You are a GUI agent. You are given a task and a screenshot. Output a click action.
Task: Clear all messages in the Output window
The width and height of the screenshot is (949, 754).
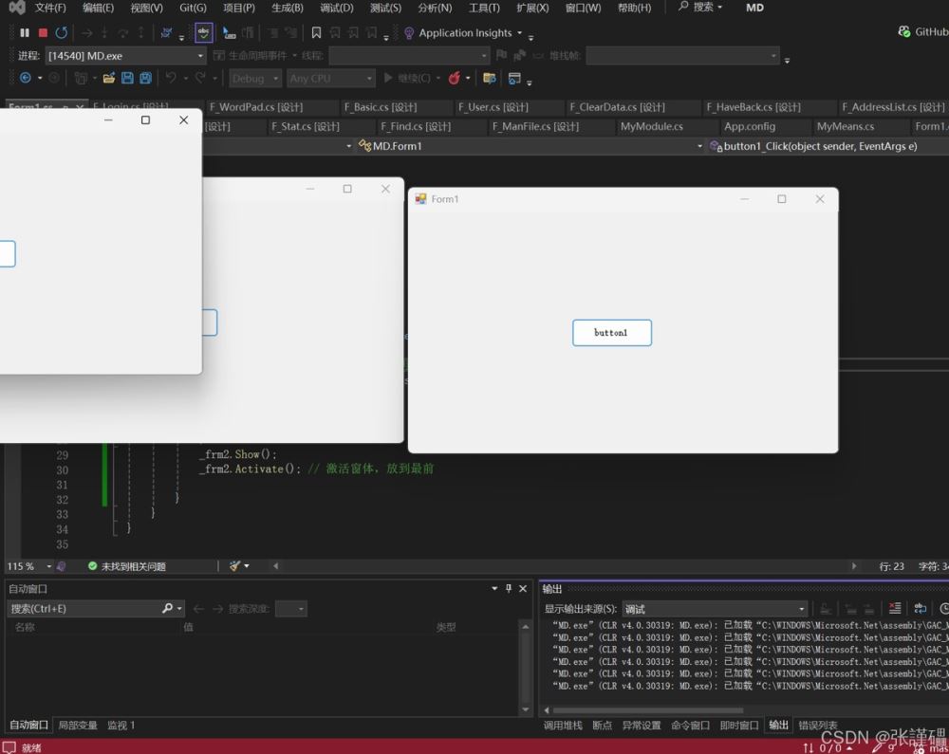click(895, 608)
